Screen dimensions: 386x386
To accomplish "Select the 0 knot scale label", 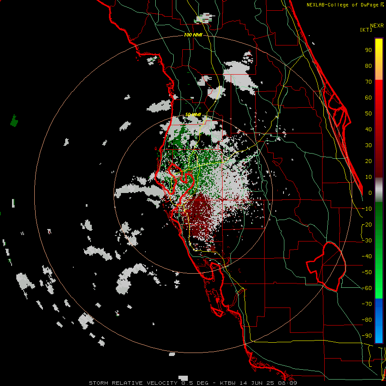I will (x=370, y=193).
